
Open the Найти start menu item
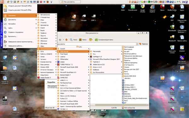tap(20, 28)
